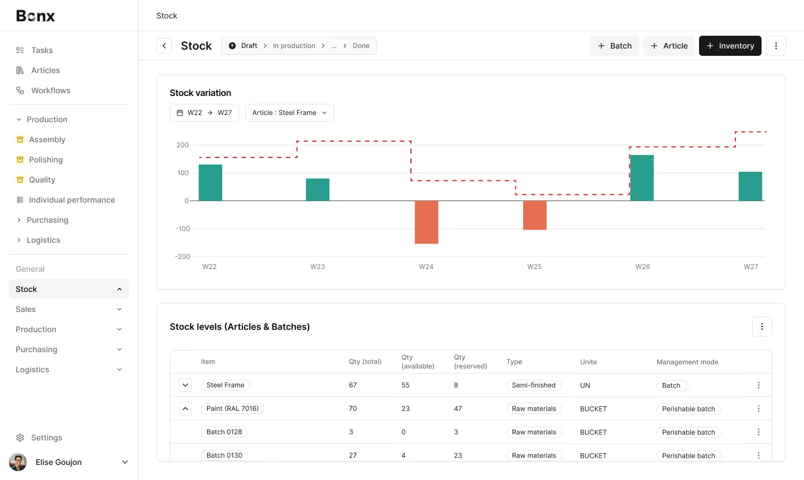Select the Done status step
The width and height of the screenshot is (804, 480).
point(361,46)
